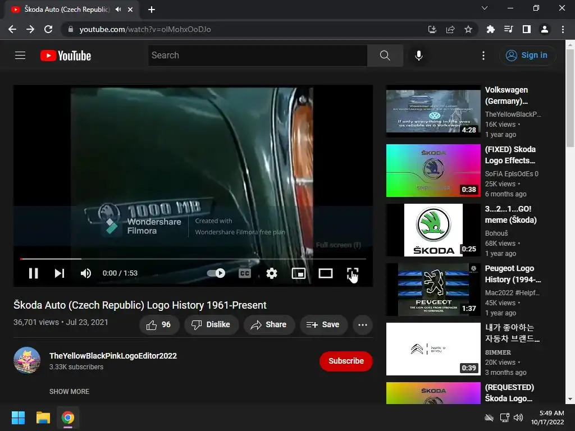This screenshot has width=575, height=431.
Task: Enter full screen mode
Action: pos(353,273)
